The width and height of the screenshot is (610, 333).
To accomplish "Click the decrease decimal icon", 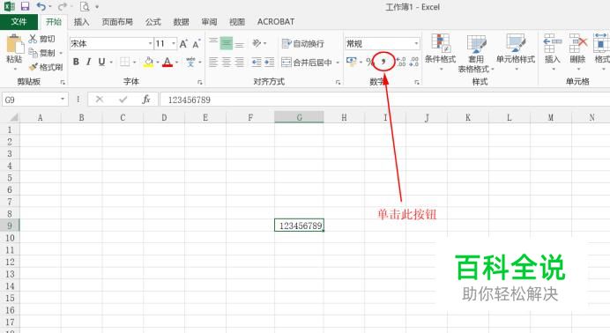I will click(x=414, y=62).
